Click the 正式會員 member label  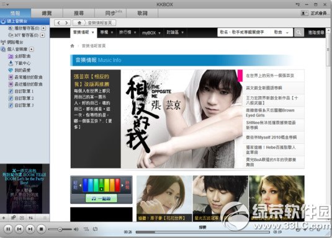(319, 13)
